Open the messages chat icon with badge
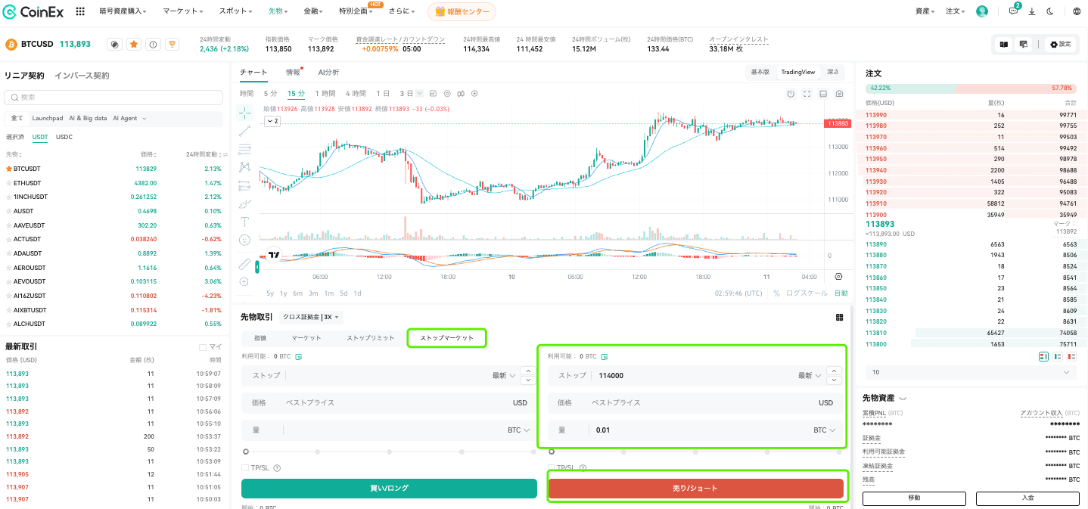1088x509 pixels. 1014,11
